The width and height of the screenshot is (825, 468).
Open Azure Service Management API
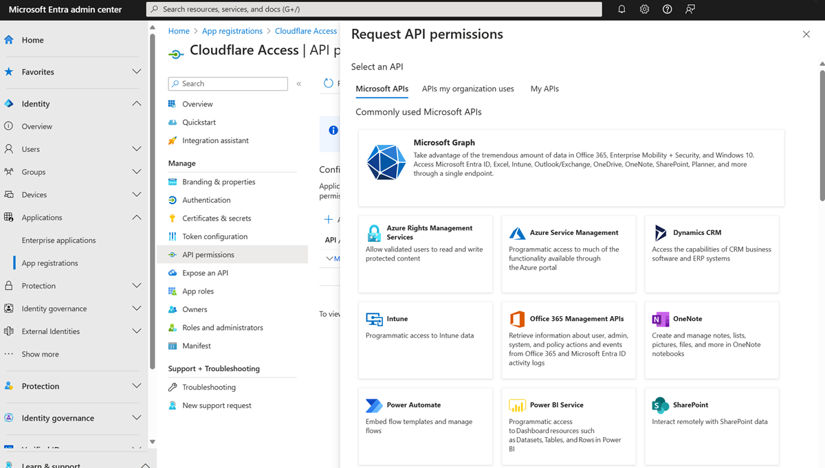coord(569,254)
